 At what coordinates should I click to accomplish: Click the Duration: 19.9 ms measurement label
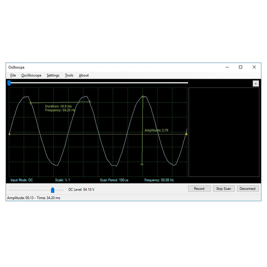58,106
